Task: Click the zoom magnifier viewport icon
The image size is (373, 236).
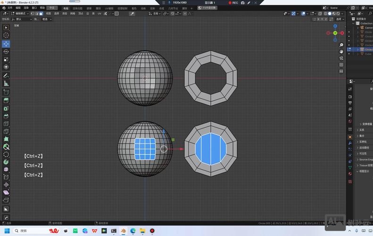Action: pyautogui.click(x=341, y=44)
